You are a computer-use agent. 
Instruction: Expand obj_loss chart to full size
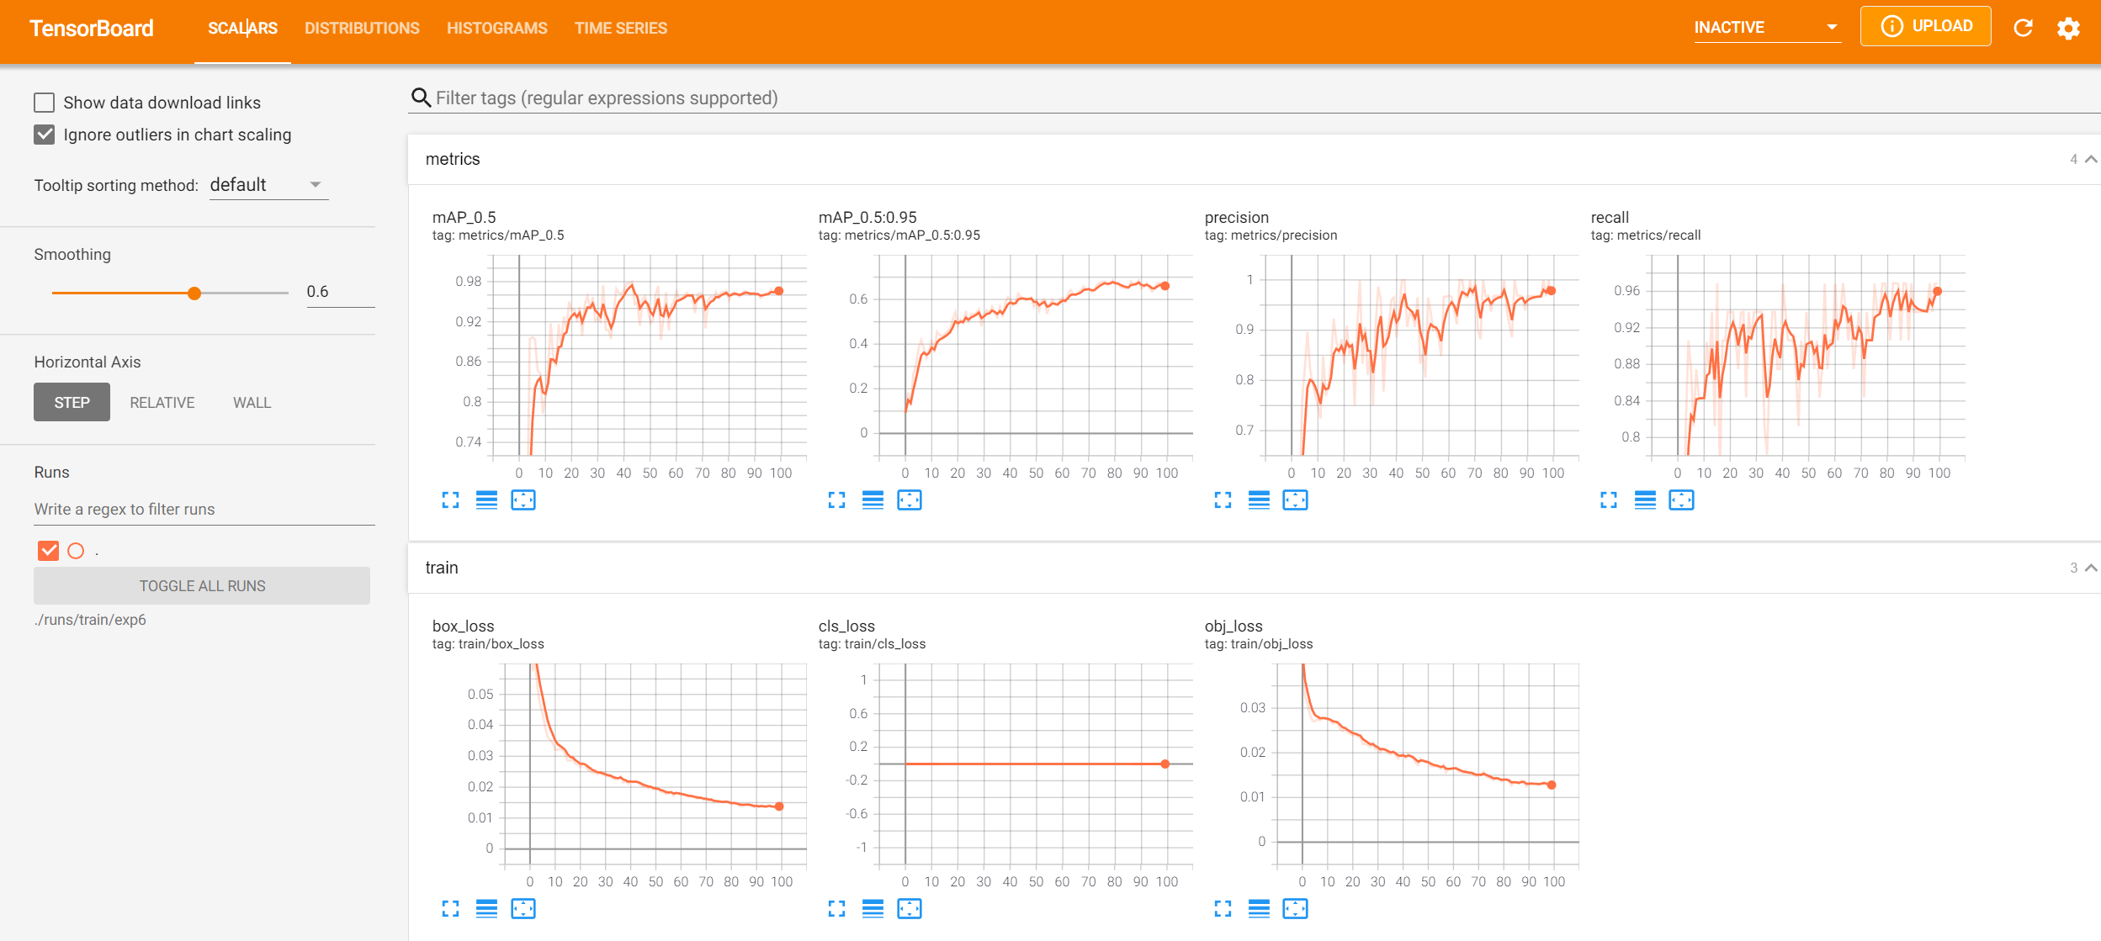pos(1223,909)
